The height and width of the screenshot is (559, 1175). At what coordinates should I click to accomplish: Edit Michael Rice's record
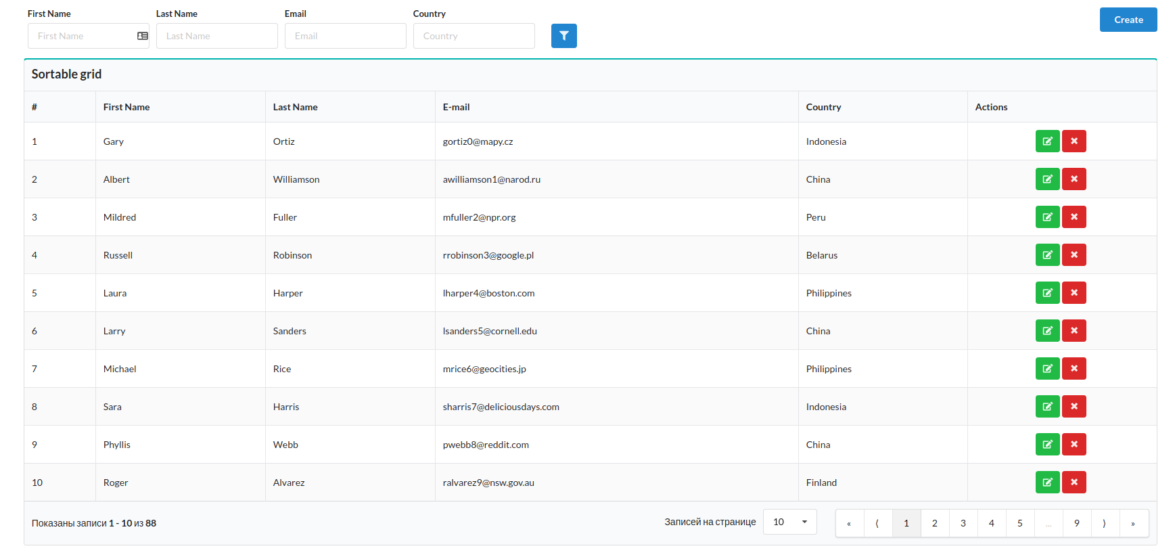(1047, 369)
